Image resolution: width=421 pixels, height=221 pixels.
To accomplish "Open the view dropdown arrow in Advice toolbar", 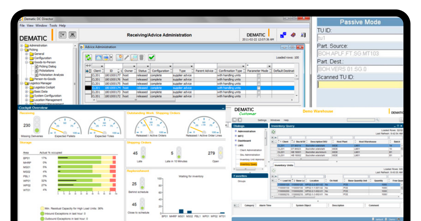I will pyautogui.click(x=111, y=57).
